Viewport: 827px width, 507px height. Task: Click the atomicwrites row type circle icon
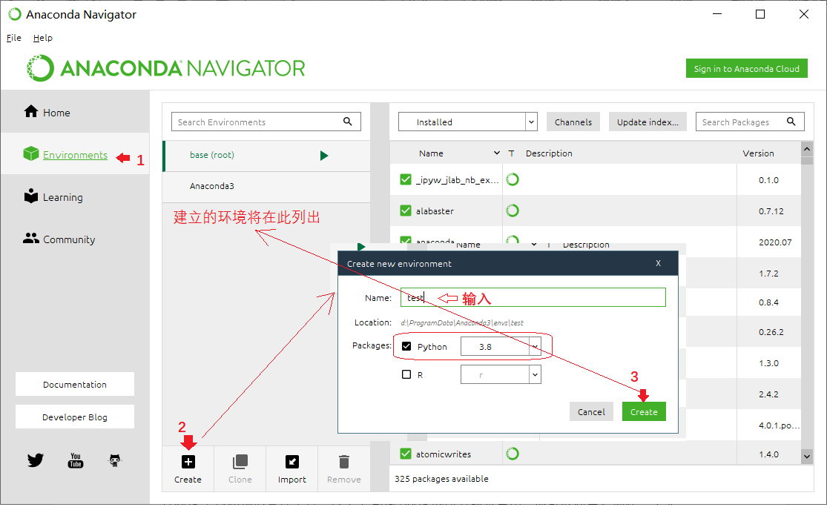[513, 454]
